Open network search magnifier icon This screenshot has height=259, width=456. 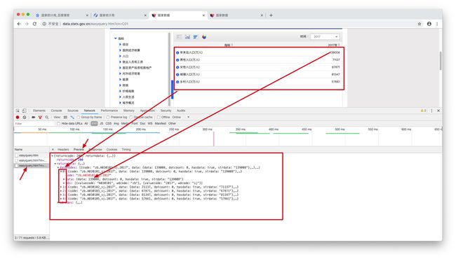[x=47, y=117]
